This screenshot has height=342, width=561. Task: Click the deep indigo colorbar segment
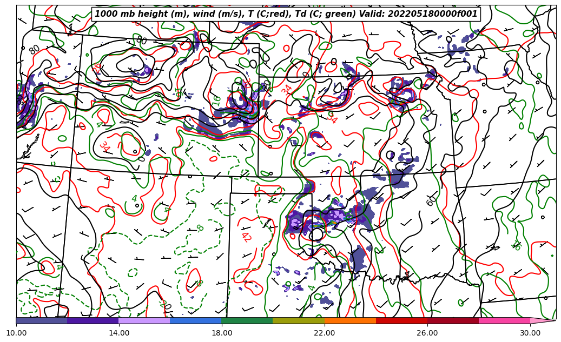point(93,320)
